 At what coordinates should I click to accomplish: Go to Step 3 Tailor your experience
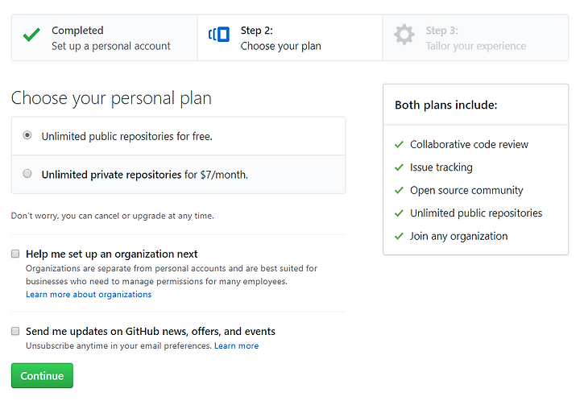pyautogui.click(x=476, y=38)
